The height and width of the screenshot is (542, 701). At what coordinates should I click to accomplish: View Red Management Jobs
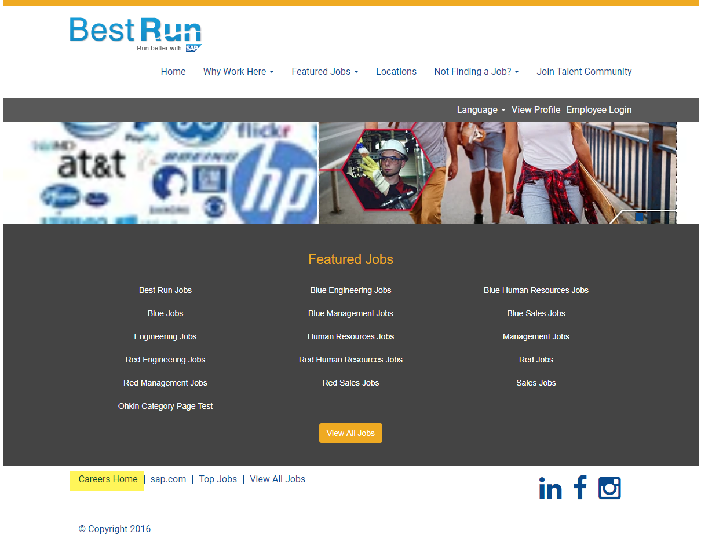click(x=165, y=383)
